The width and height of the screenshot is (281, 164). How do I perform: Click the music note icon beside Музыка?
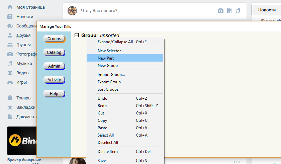point(10,64)
